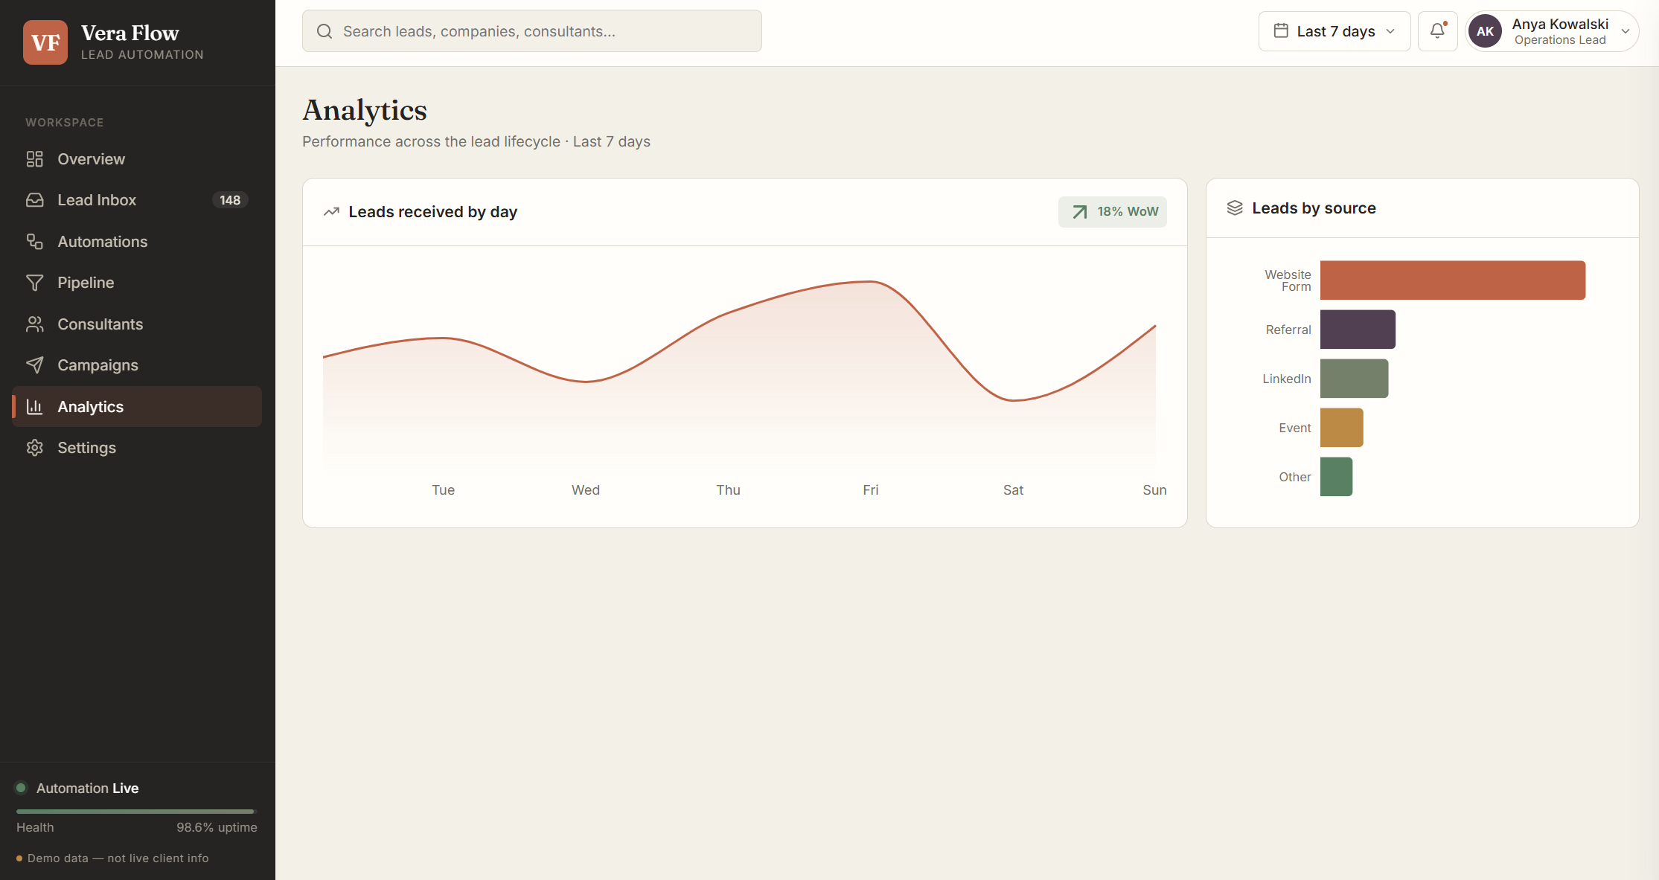Image resolution: width=1659 pixels, height=880 pixels.
Task: Click the Lead Inbox tray icon
Action: (x=35, y=200)
